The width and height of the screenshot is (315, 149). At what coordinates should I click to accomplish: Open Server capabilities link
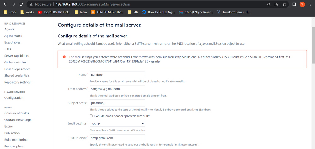tap(17, 56)
